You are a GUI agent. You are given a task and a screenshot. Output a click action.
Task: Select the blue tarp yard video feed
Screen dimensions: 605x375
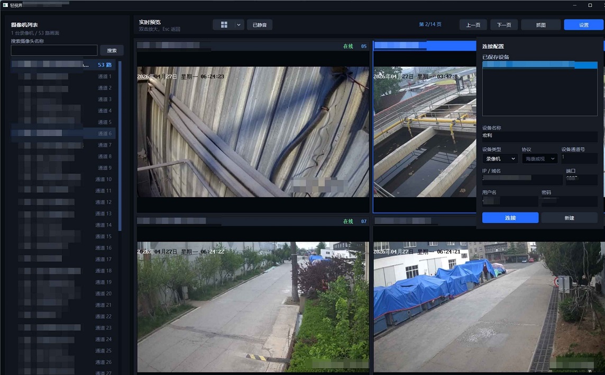pyautogui.click(x=489, y=307)
